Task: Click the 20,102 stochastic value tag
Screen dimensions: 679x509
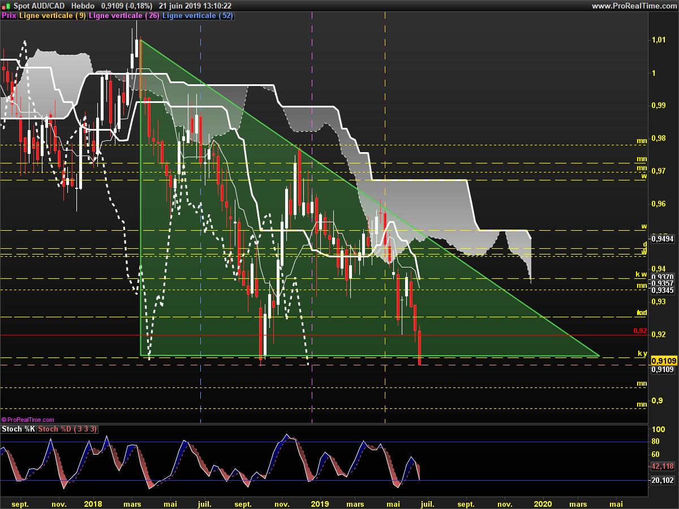Action: [662, 480]
